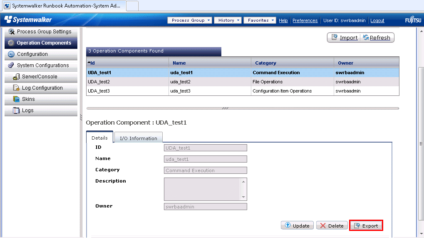This screenshot has height=238, width=424.
Task: Sort by the Id column header
Action: [127, 63]
